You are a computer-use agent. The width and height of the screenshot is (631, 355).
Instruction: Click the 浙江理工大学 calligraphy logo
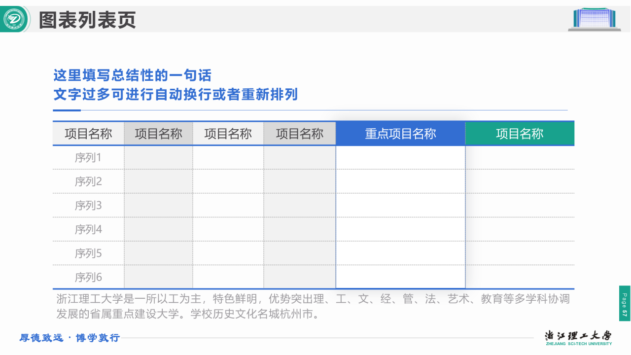(578, 335)
